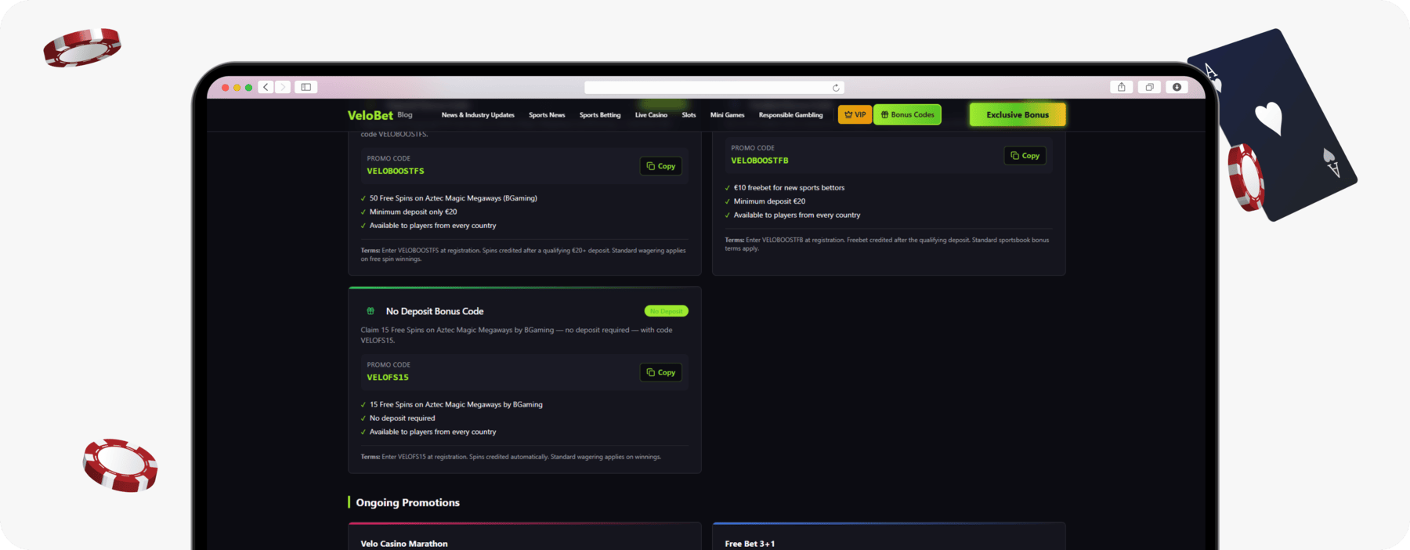Click 'No deposit required' bullet text
The height and width of the screenshot is (550, 1410).
[x=402, y=418]
